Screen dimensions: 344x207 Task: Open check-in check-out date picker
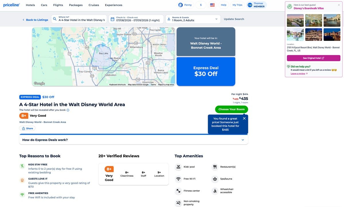click(x=136, y=19)
